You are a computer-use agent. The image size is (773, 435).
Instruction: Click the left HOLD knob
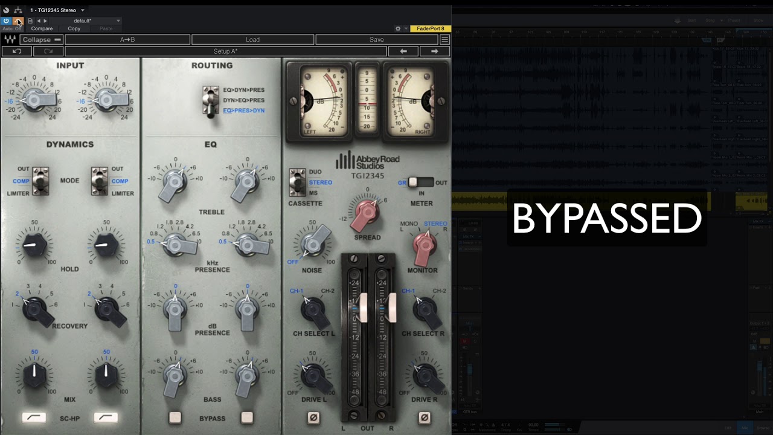34,244
